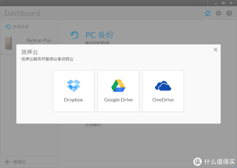
Task: Choose Dropbox as the cloud service
Action: [74, 91]
